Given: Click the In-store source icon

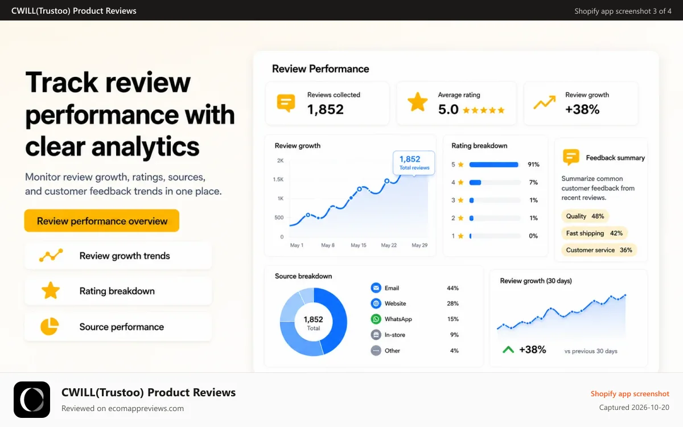Looking at the screenshot, I should coord(376,335).
